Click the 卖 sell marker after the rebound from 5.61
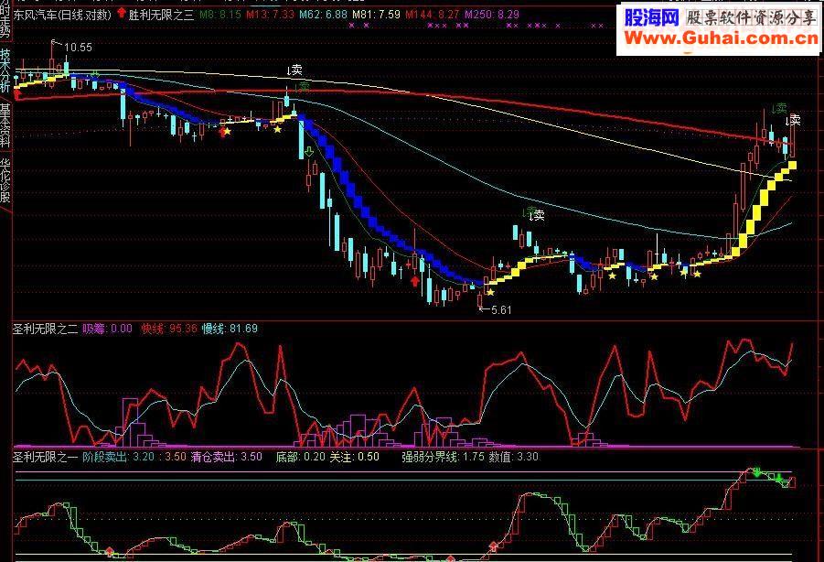The height and width of the screenshot is (562, 824). coord(537,215)
